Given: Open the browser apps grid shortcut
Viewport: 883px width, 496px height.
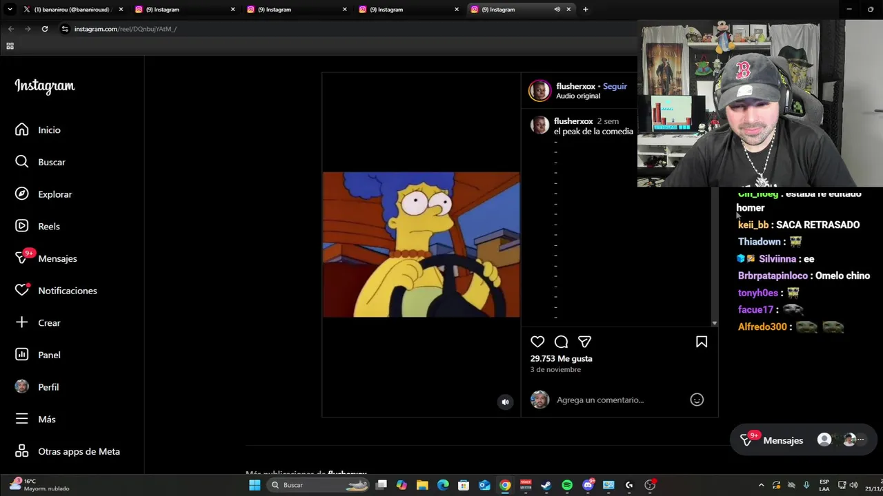Looking at the screenshot, I should click(x=10, y=46).
